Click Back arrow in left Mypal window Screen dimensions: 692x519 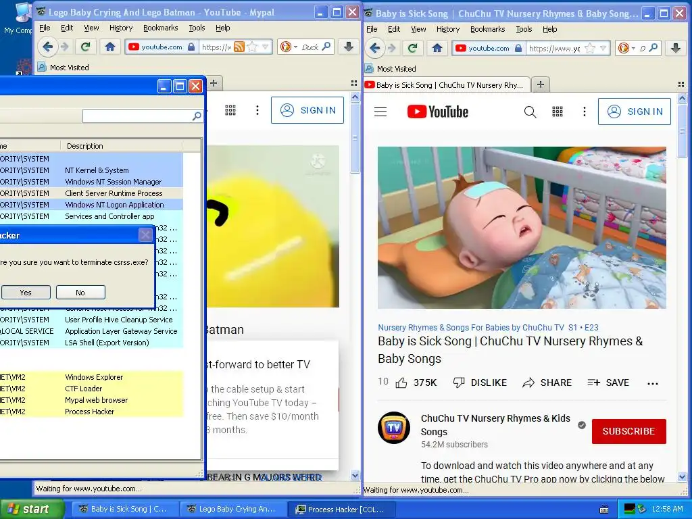[48, 47]
